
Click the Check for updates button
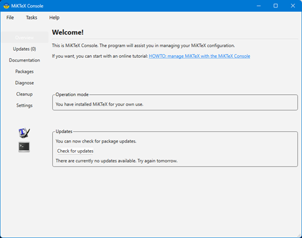(75, 151)
